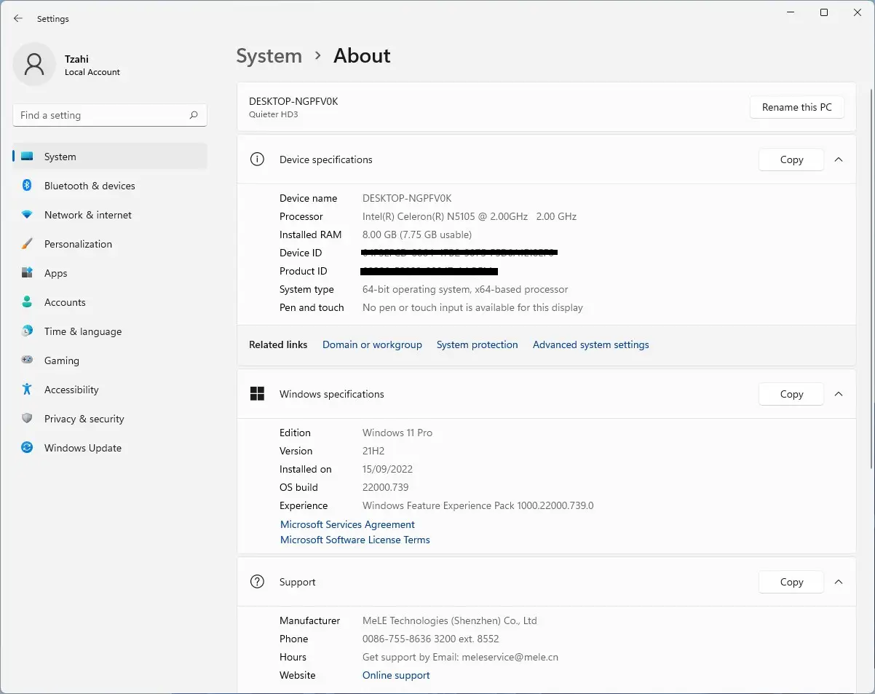
Task: Copy the Windows specifications
Action: pyautogui.click(x=791, y=394)
